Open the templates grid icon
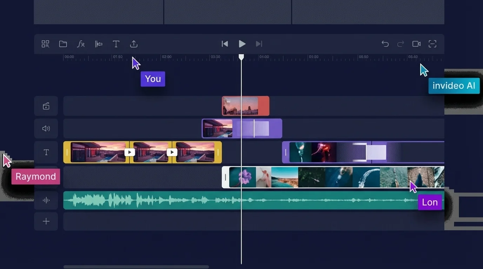 click(45, 44)
